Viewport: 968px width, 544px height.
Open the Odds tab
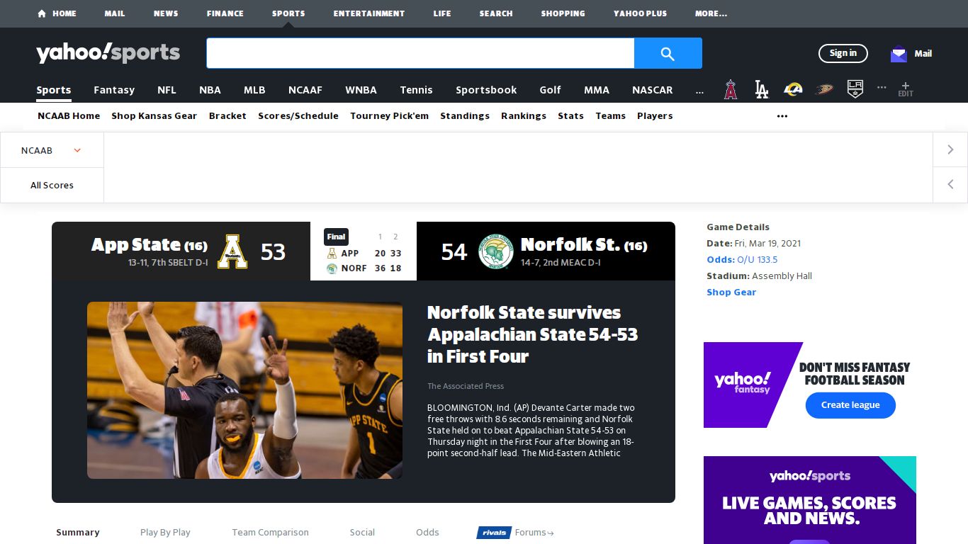tap(427, 533)
